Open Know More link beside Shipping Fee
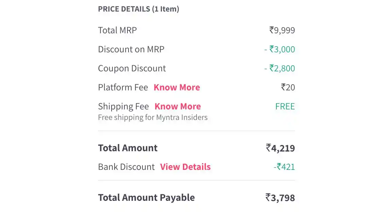This screenshot has height=212, width=391. click(x=178, y=106)
